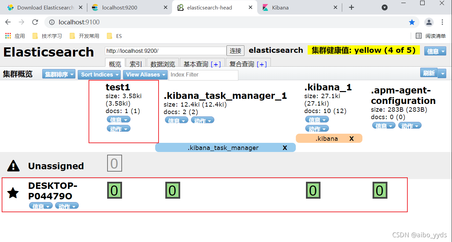Screen dimensions: 452x242
Task: Open the 开发常用 bookmark folder
Action: [x=84, y=36]
